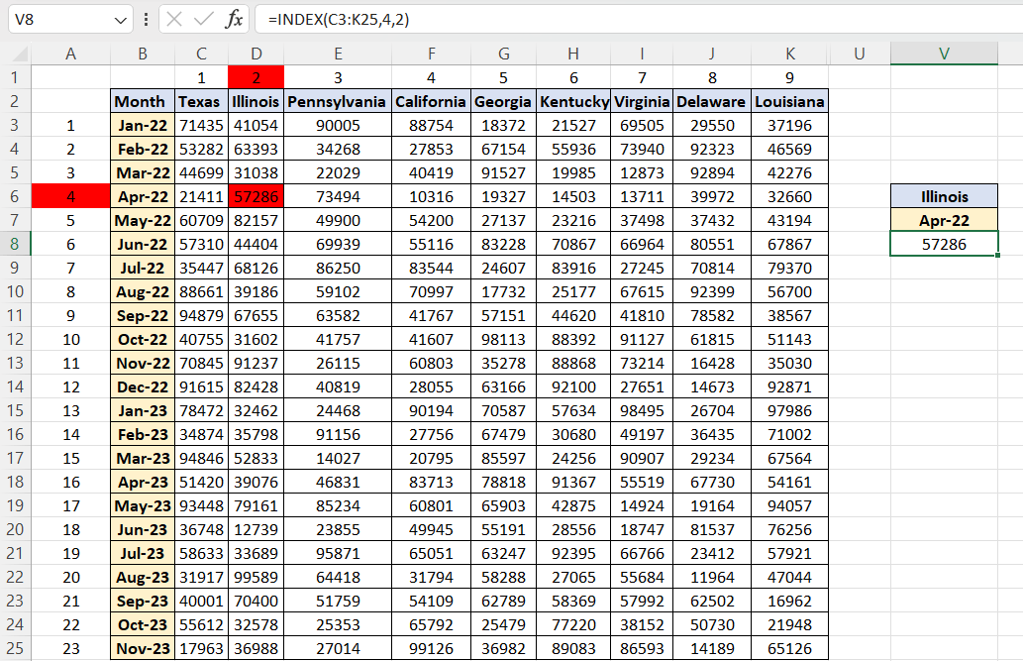Select column U header

pyautogui.click(x=860, y=54)
